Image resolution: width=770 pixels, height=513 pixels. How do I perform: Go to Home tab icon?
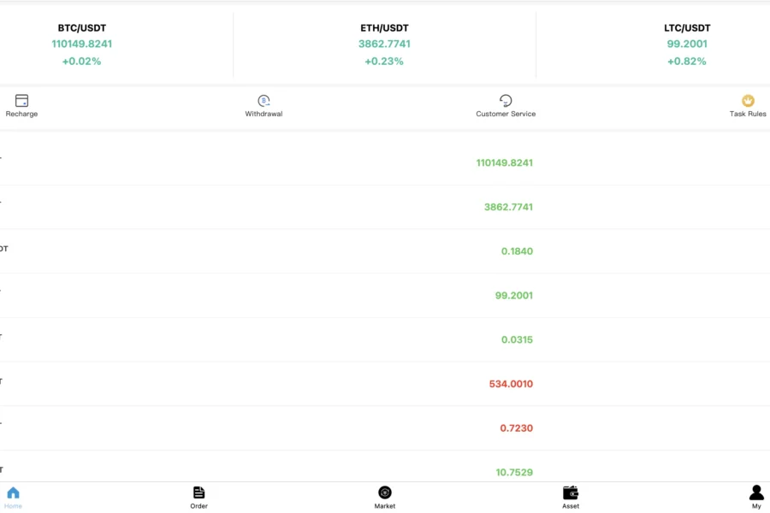[x=13, y=492]
